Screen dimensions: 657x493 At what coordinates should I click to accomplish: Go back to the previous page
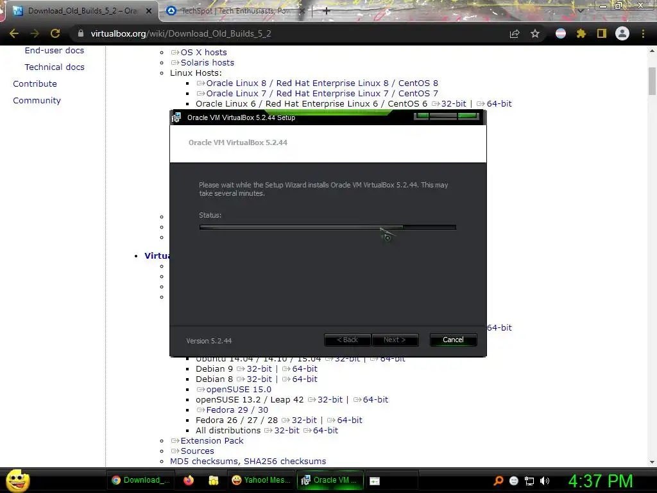tap(14, 33)
